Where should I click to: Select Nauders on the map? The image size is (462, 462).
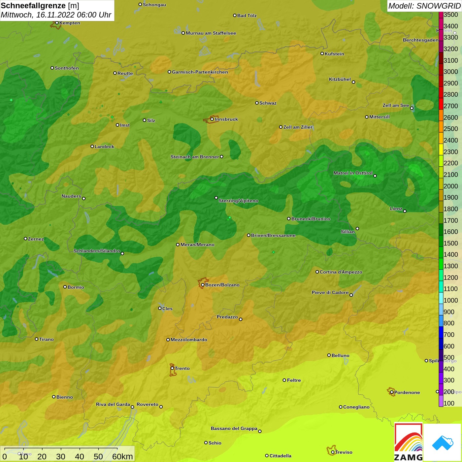[x=71, y=196]
